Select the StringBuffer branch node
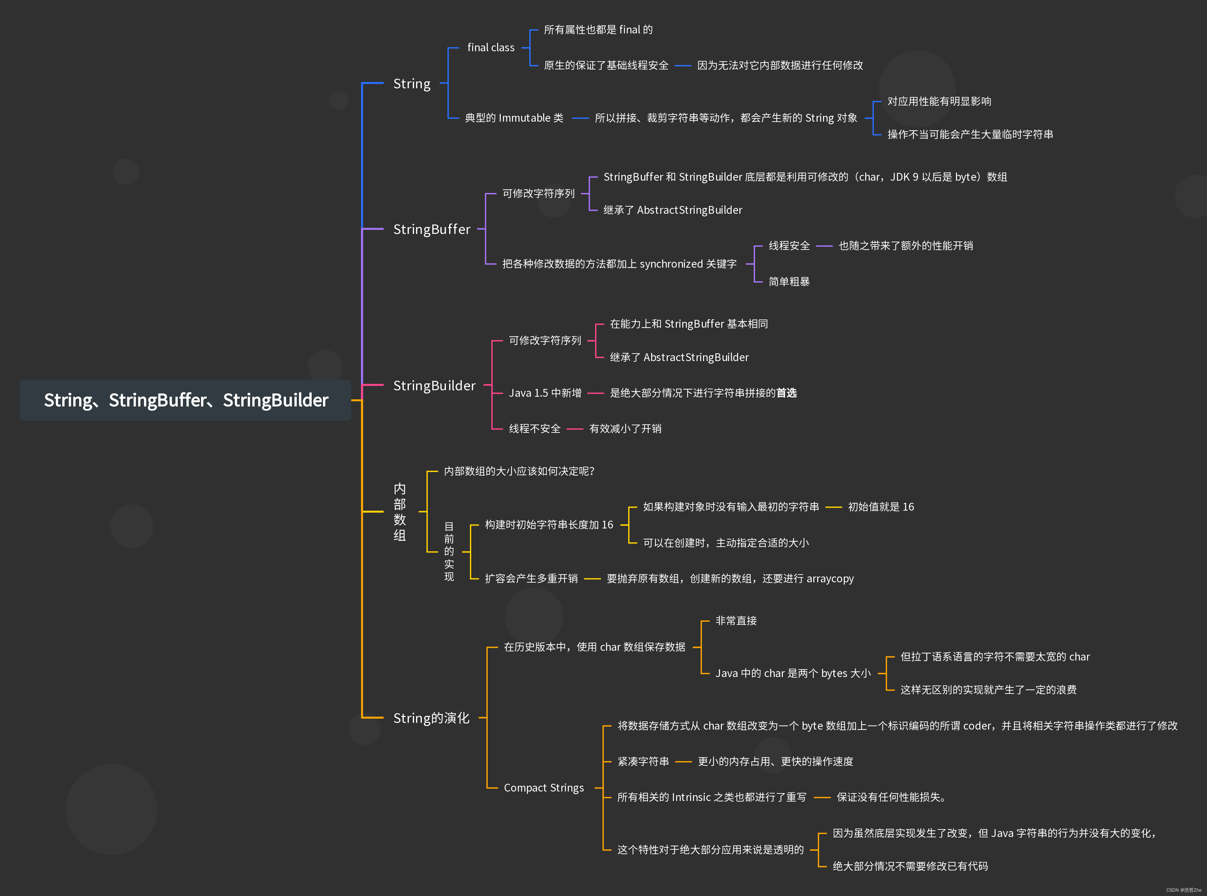Viewport: 1207px width, 896px height. [432, 229]
